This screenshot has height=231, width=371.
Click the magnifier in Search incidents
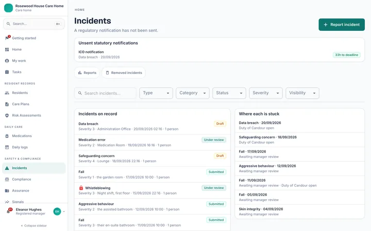80,93
